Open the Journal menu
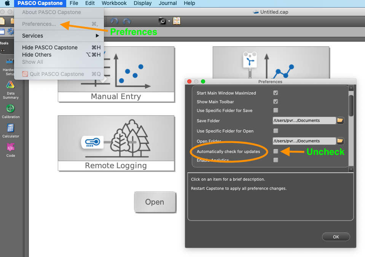 167,3
